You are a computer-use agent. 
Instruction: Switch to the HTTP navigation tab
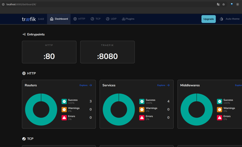click(79, 19)
